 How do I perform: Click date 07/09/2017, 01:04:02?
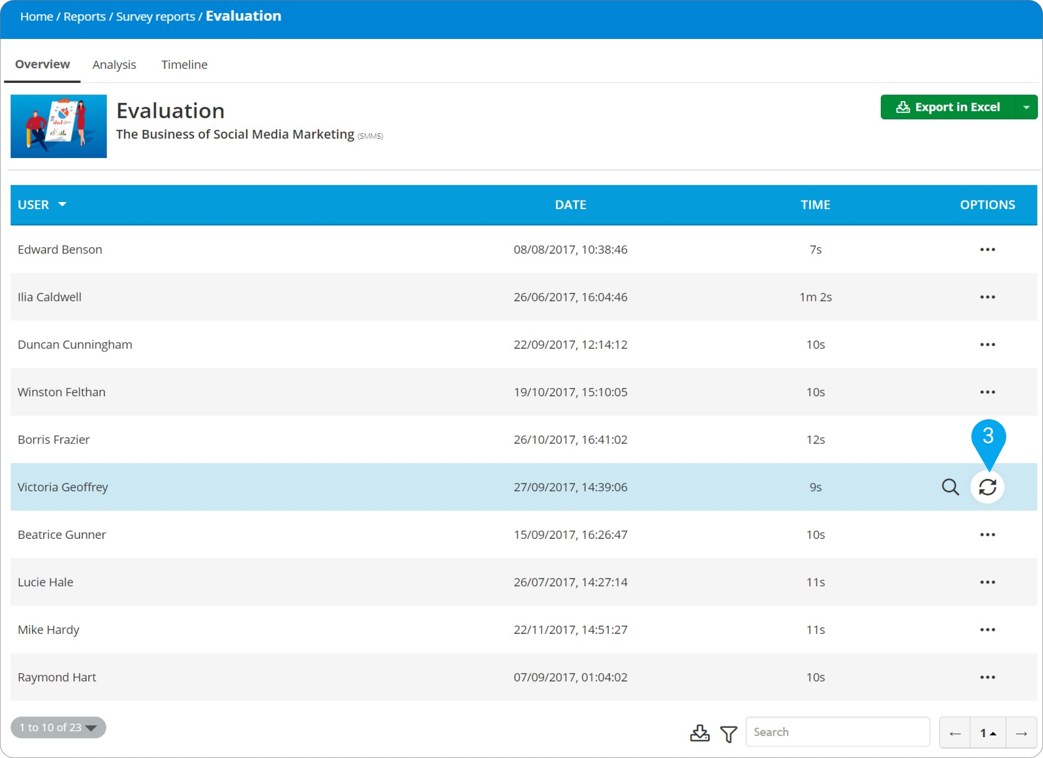(570, 677)
